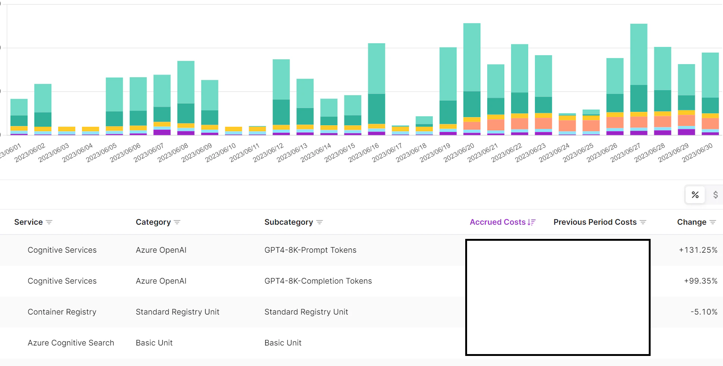The width and height of the screenshot is (723, 366).
Task: Click Standard Registry Unit in Category column
Action: pyautogui.click(x=178, y=312)
